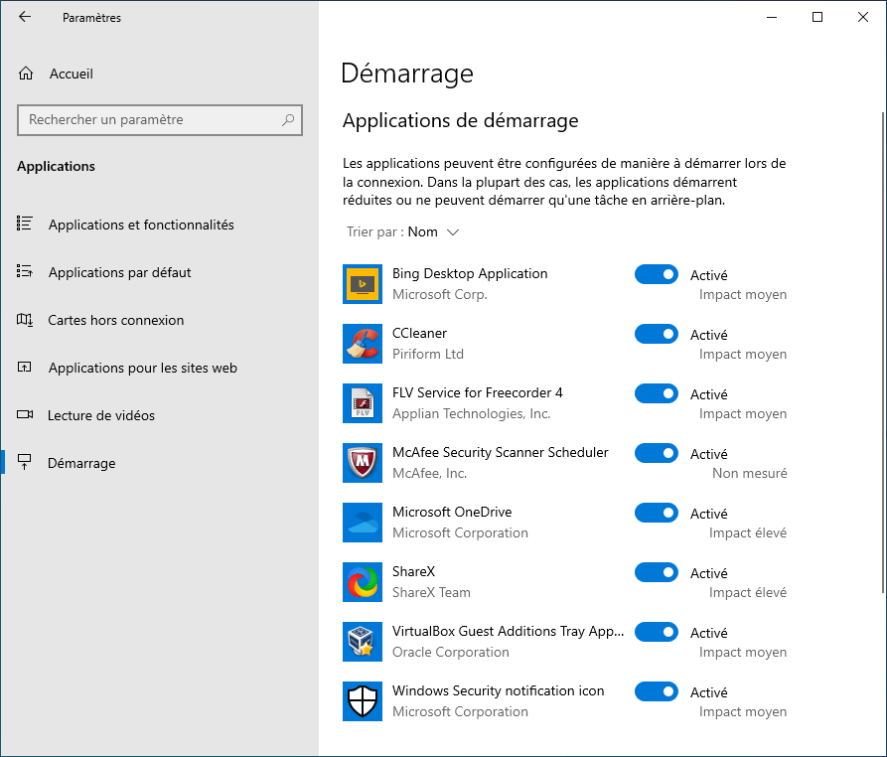Select Démarrage in the sidebar

(x=160, y=463)
